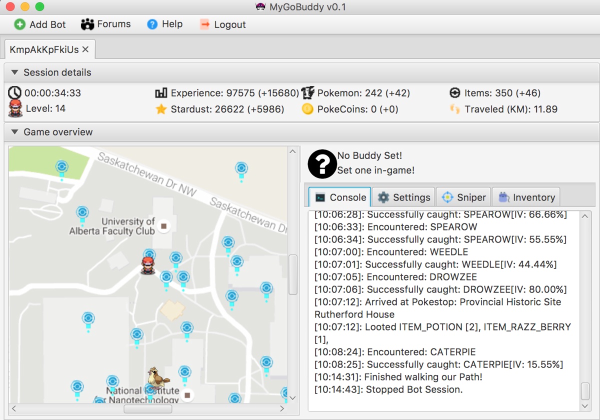Click console scrollbar up arrow
Screen dimensions: 600x420
(585, 216)
